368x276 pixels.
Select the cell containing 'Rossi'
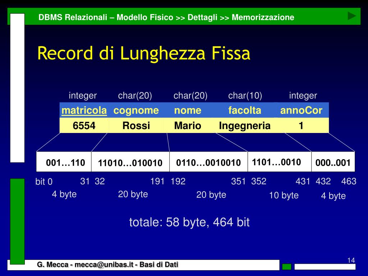[136, 125]
